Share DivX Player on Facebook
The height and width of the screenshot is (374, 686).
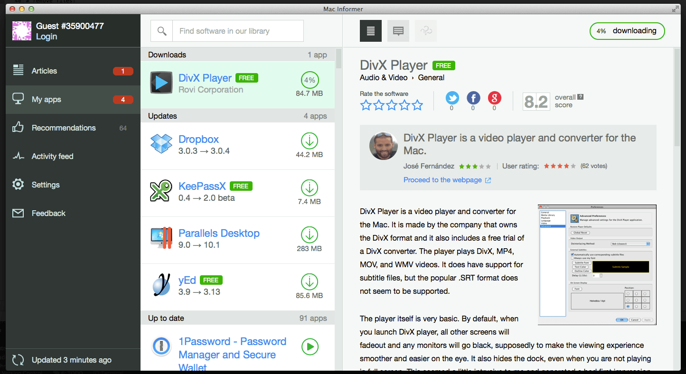click(473, 98)
